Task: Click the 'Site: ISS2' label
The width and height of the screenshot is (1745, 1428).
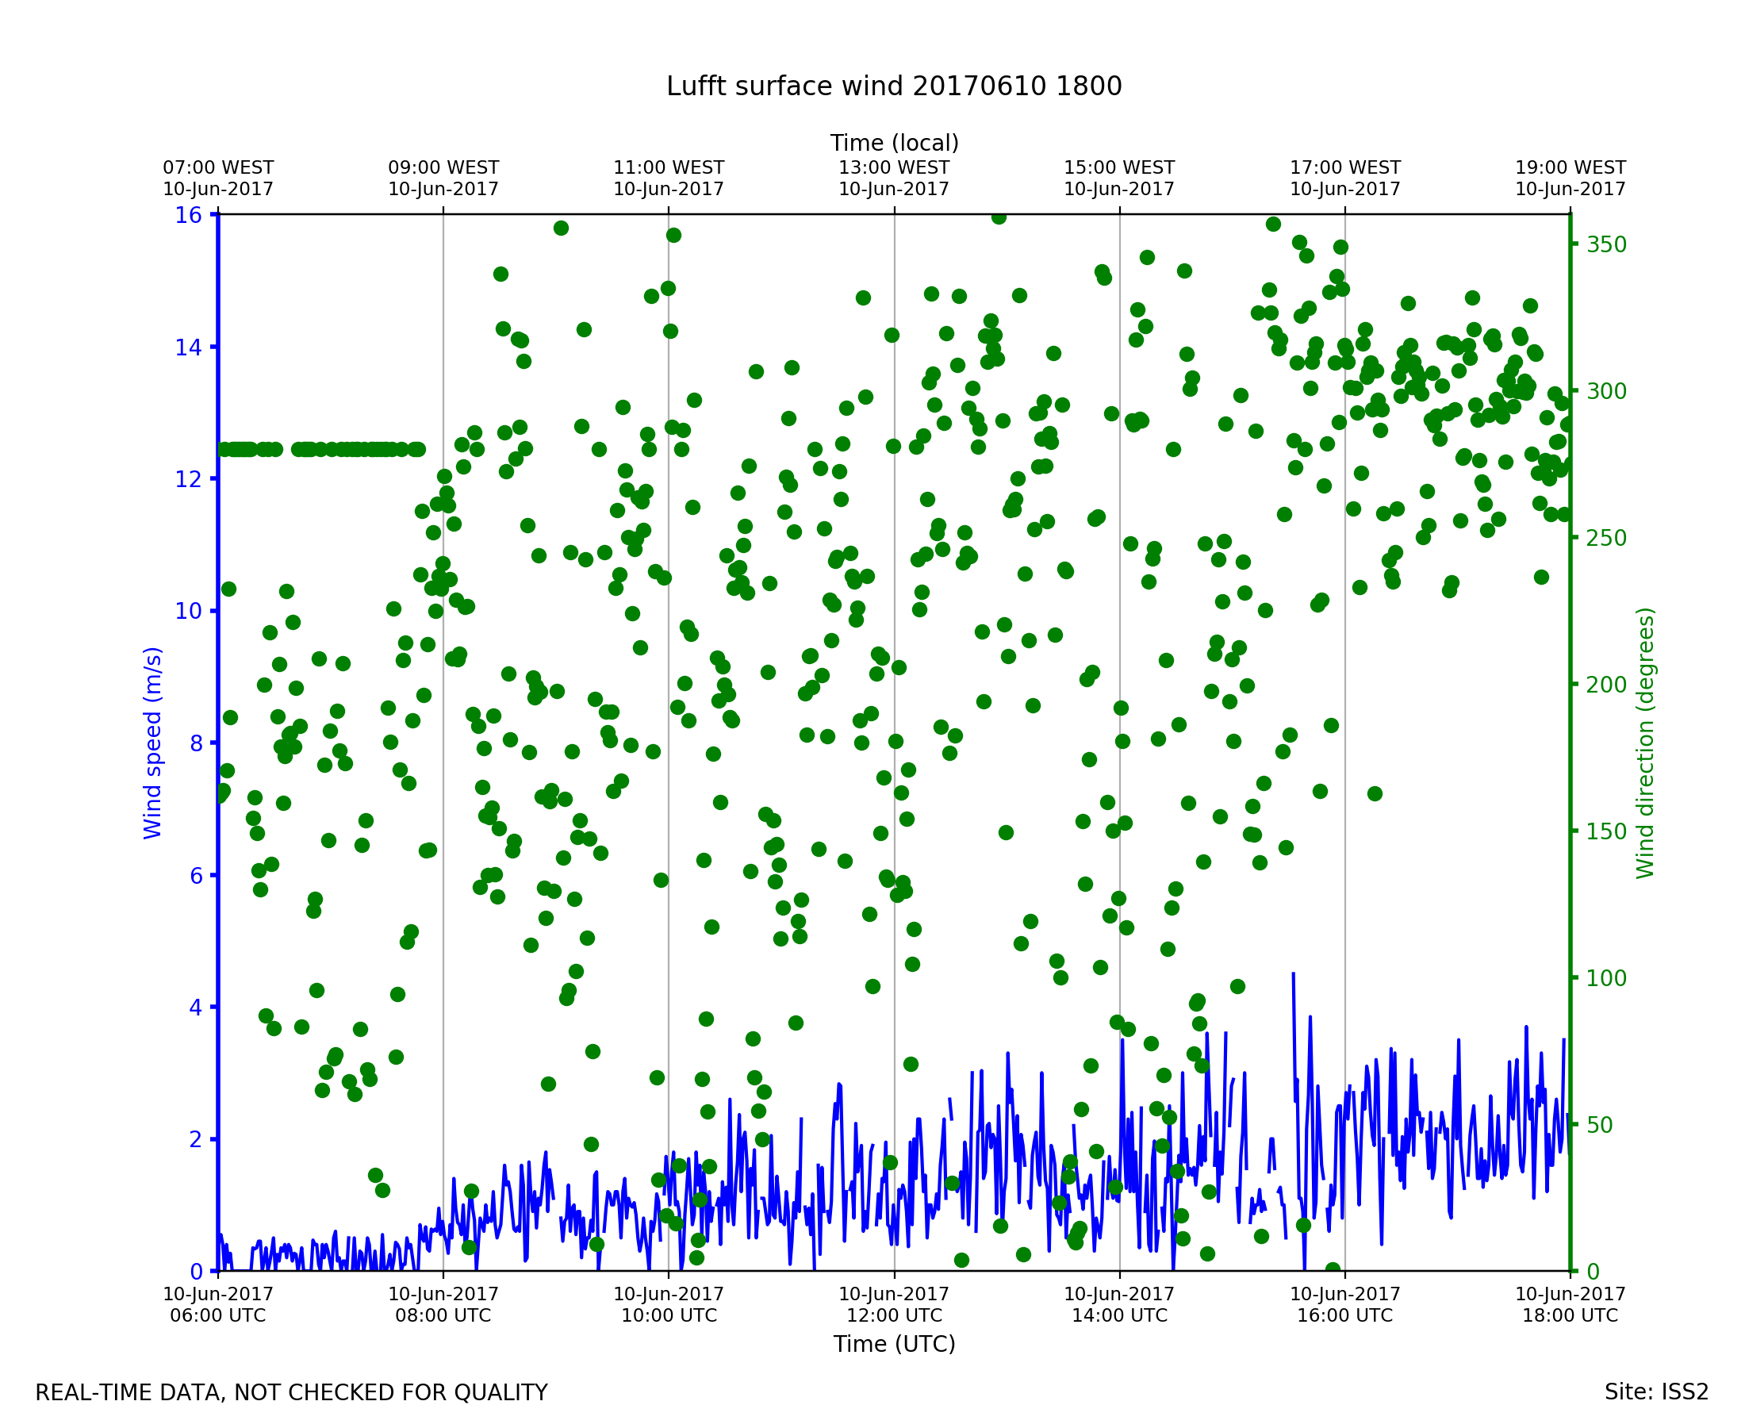Action: tap(1656, 1392)
